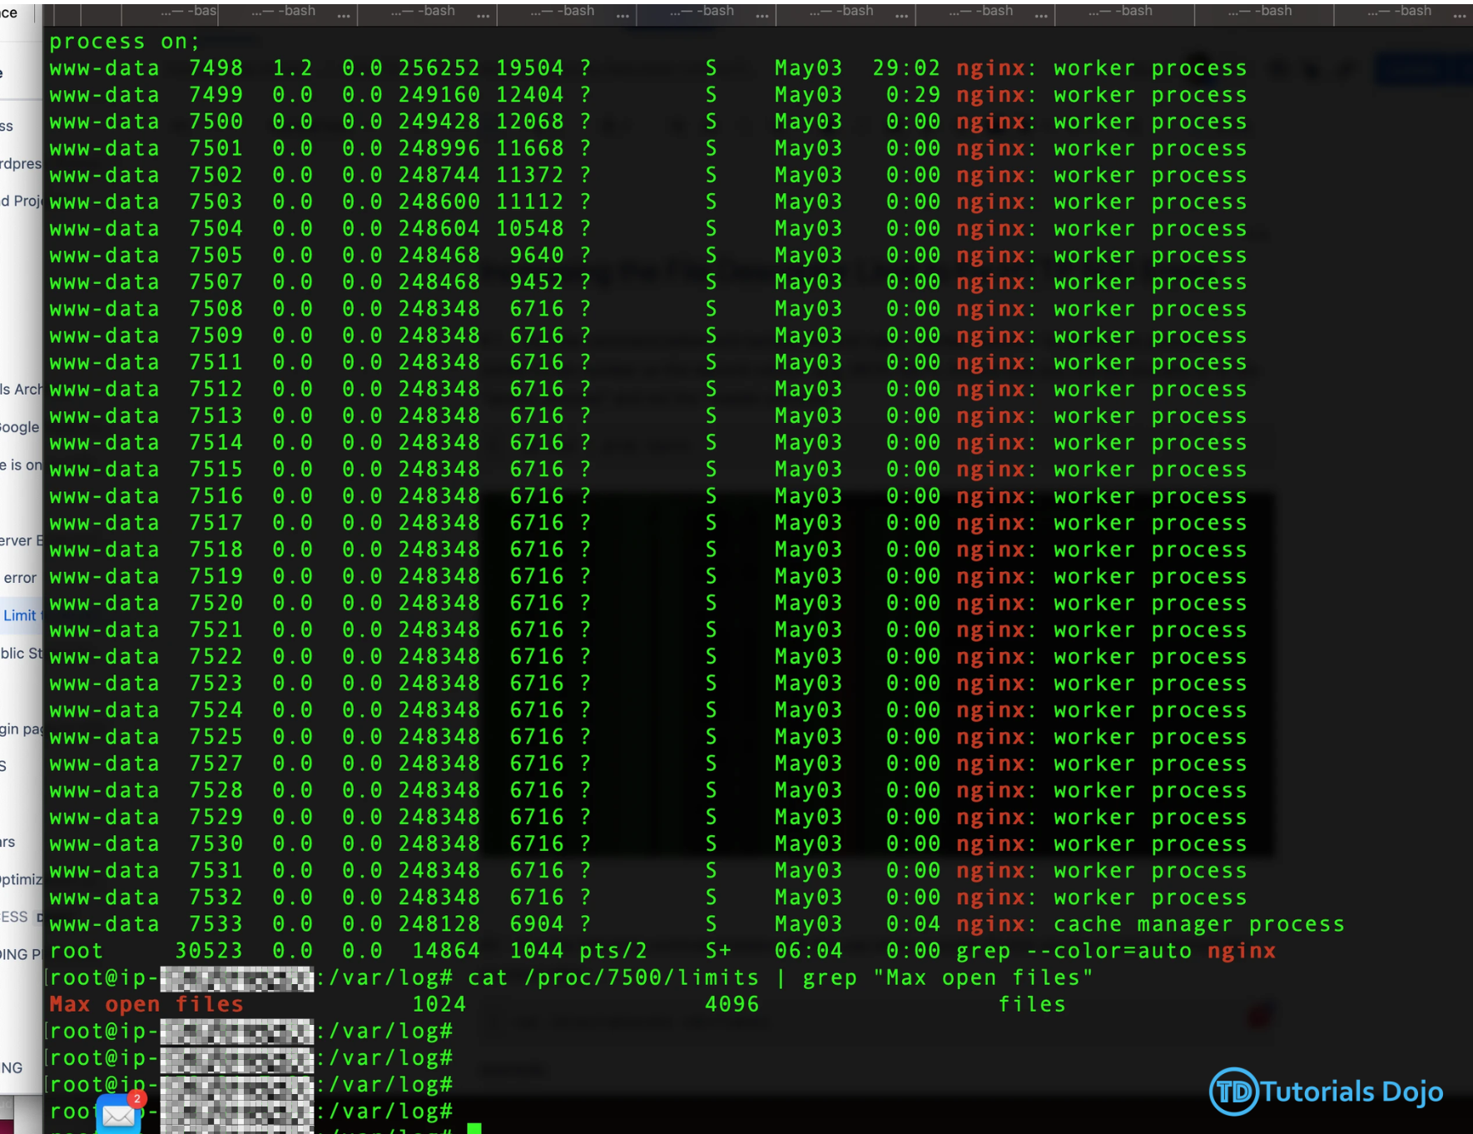Click 'worker process' text in row 7530
This screenshot has width=1473, height=1134.
tap(1150, 844)
